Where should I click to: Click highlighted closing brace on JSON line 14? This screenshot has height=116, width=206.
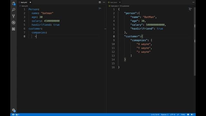125,60
